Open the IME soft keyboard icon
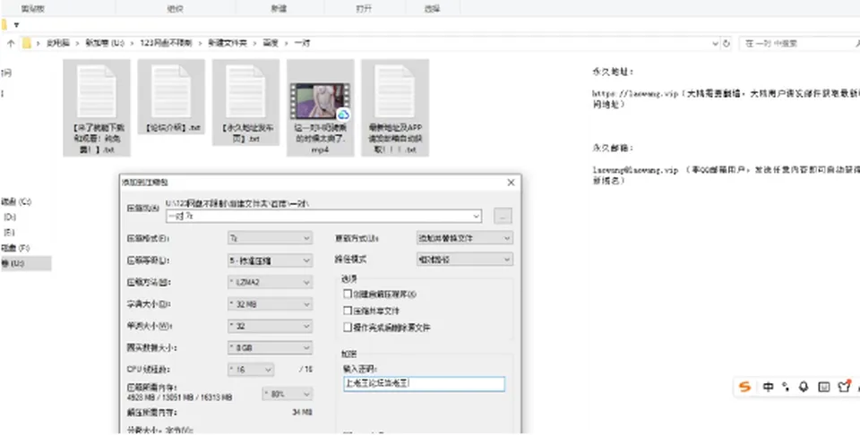860x435 pixels. pyautogui.click(x=824, y=387)
